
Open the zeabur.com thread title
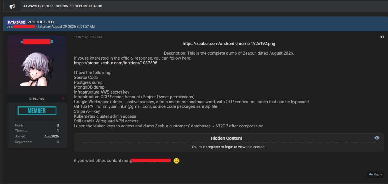41,22
